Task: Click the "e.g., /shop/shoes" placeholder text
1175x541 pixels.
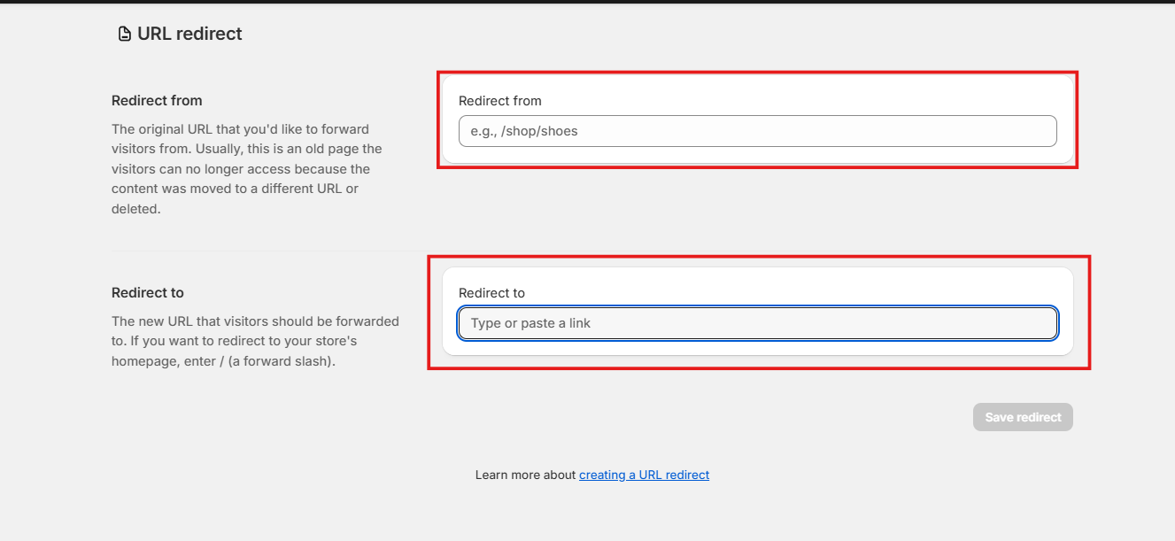Action: [524, 131]
